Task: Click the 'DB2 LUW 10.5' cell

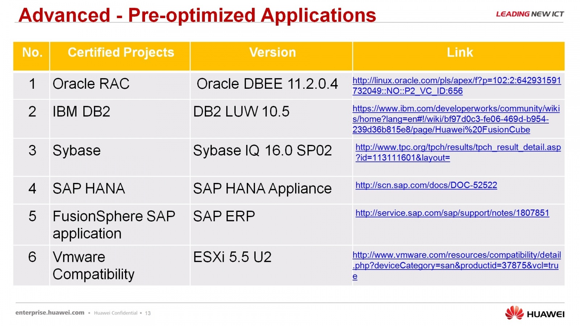Action: pos(272,119)
